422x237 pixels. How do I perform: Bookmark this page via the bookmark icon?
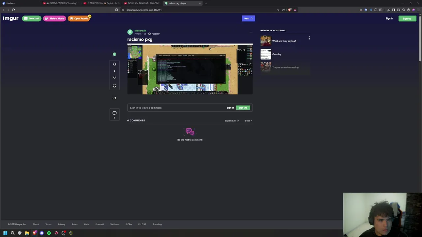coord(116,10)
